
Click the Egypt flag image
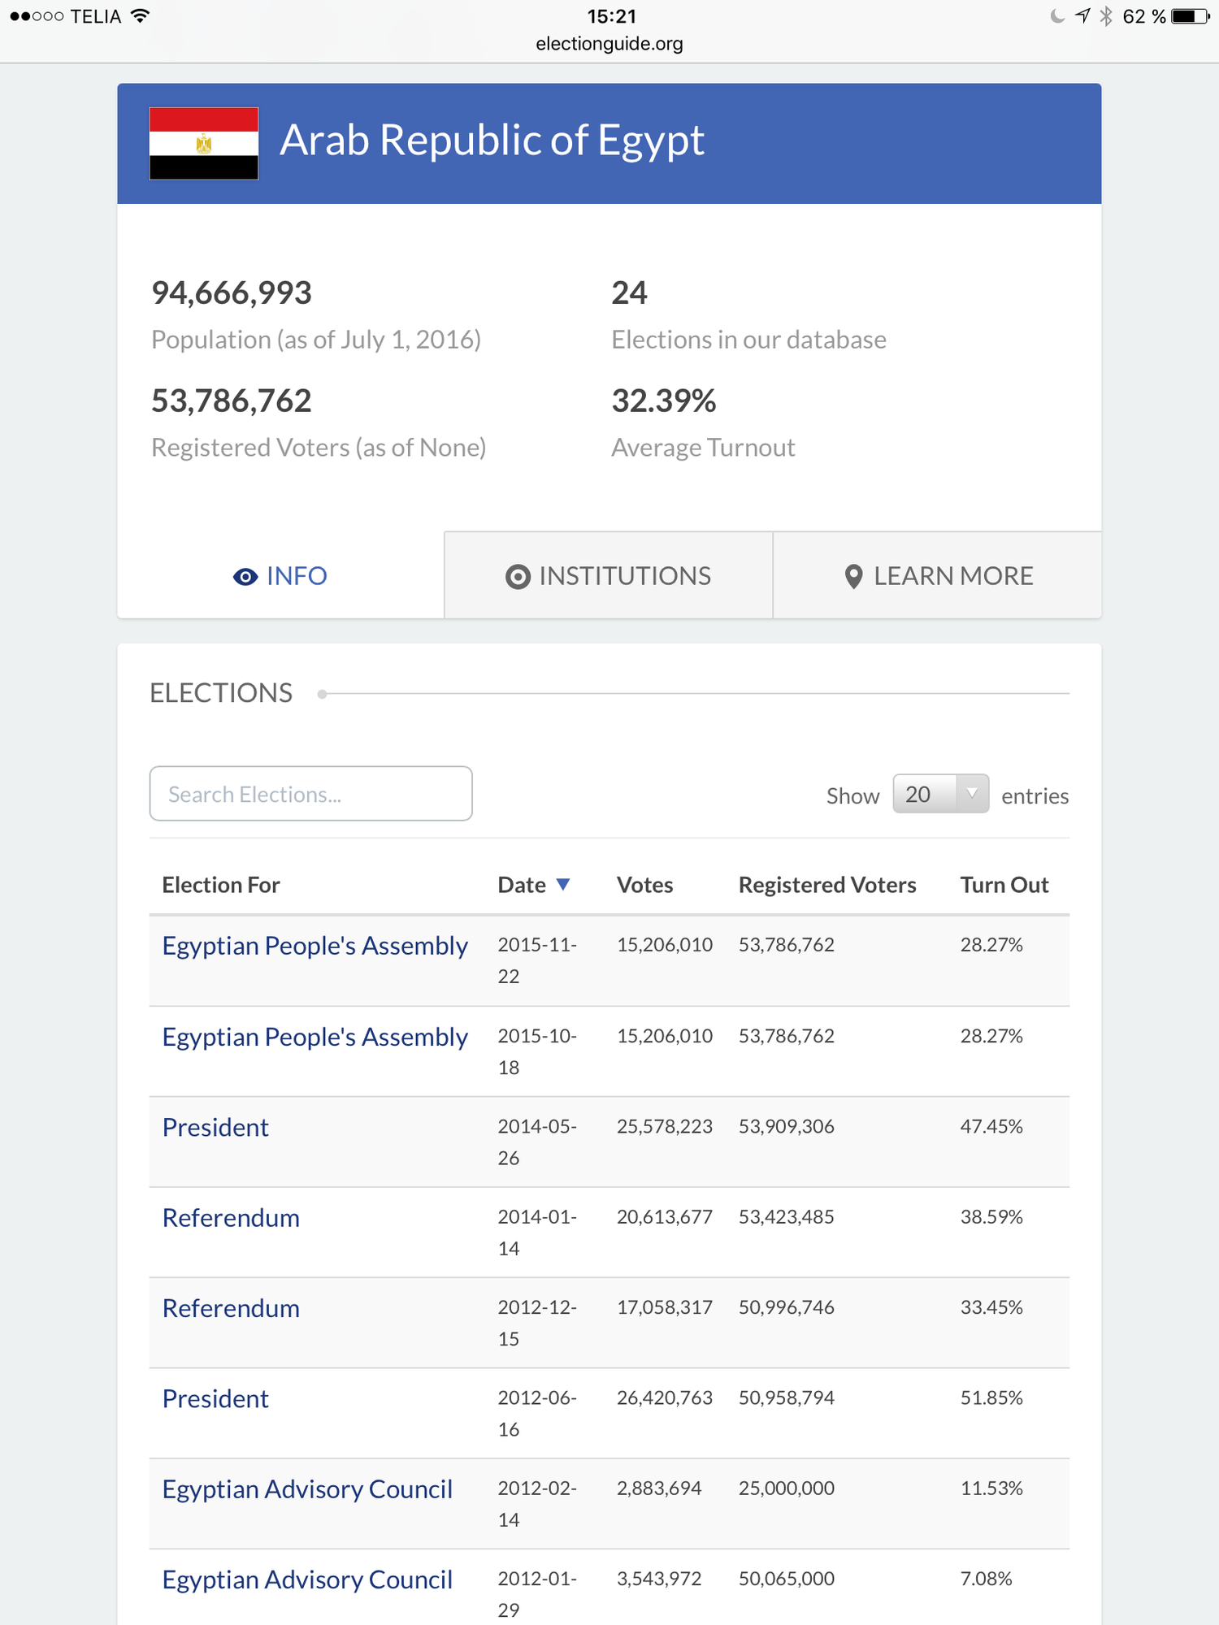204,144
